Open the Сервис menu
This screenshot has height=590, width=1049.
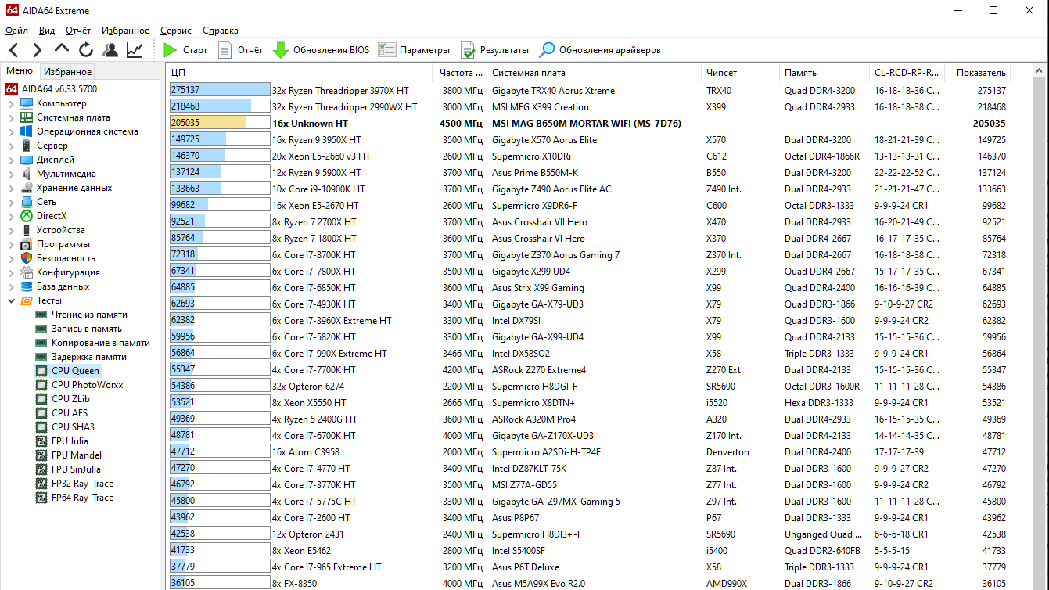coord(176,31)
